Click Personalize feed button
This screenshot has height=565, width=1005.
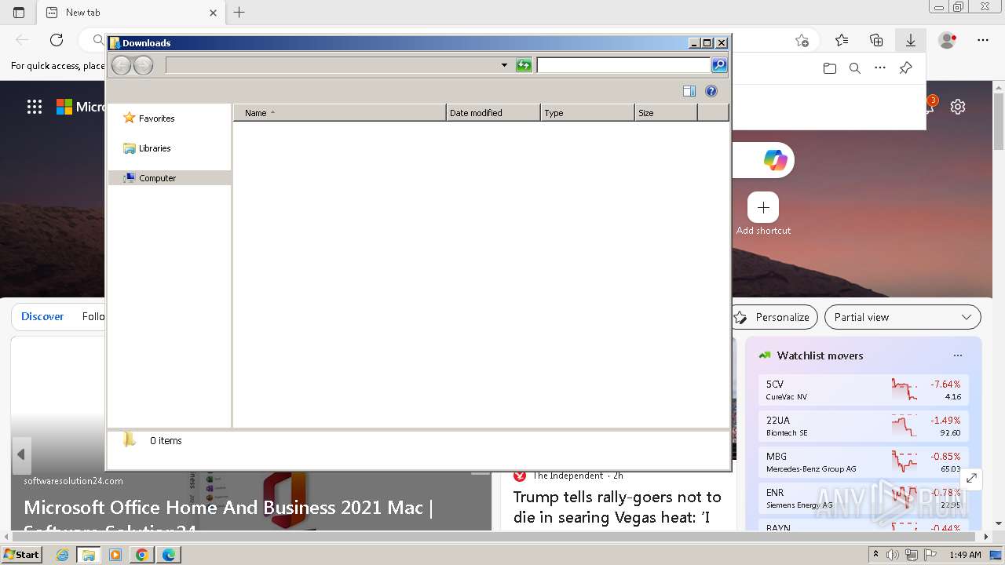pos(774,317)
